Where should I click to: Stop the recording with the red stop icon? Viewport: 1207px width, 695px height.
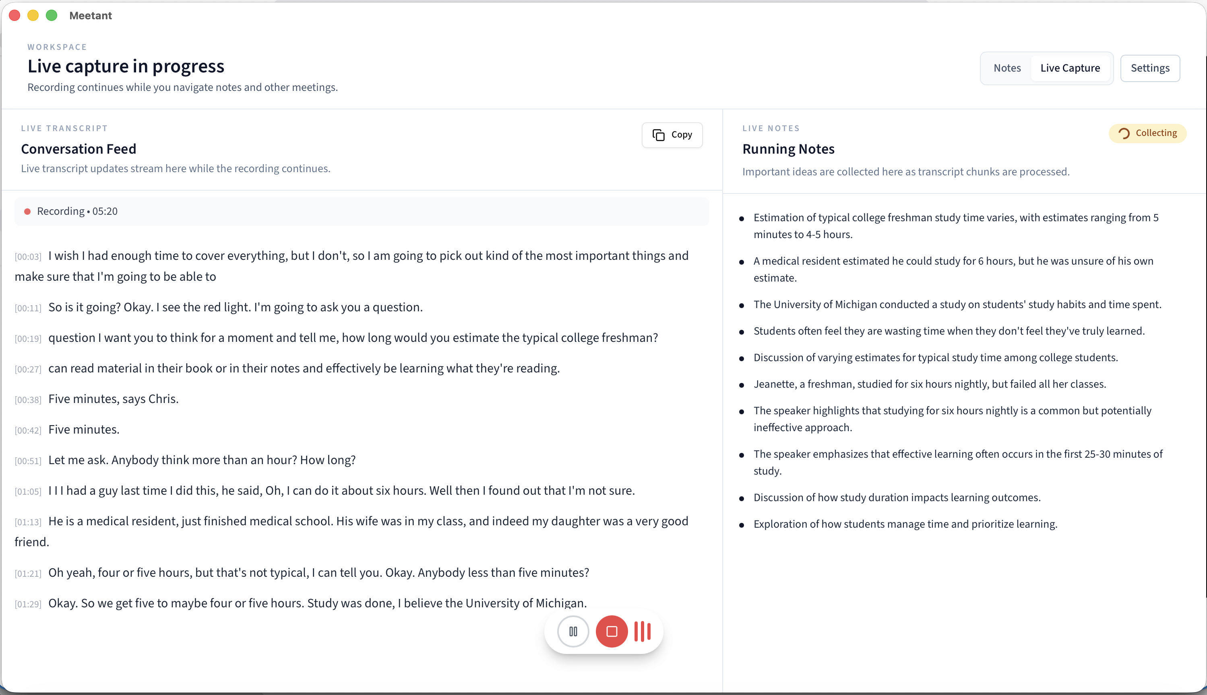pos(611,631)
